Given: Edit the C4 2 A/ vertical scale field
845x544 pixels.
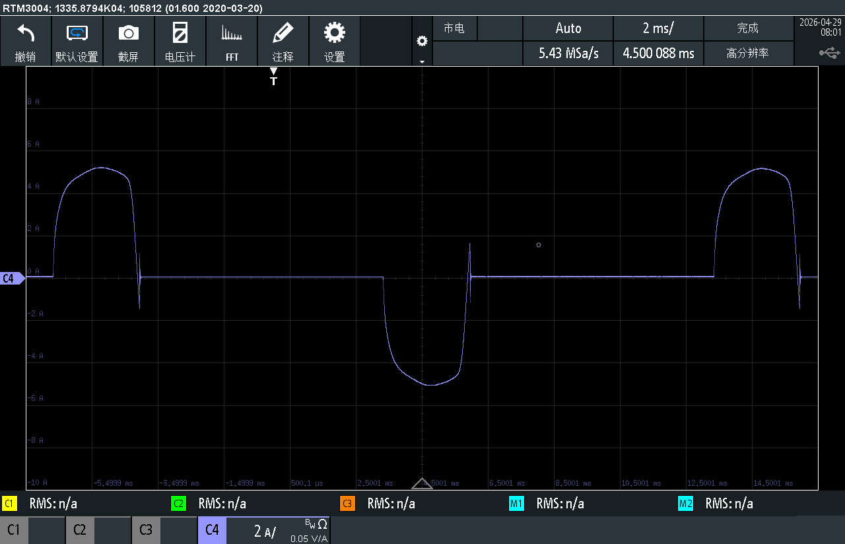Looking at the screenshot, I should [278, 530].
